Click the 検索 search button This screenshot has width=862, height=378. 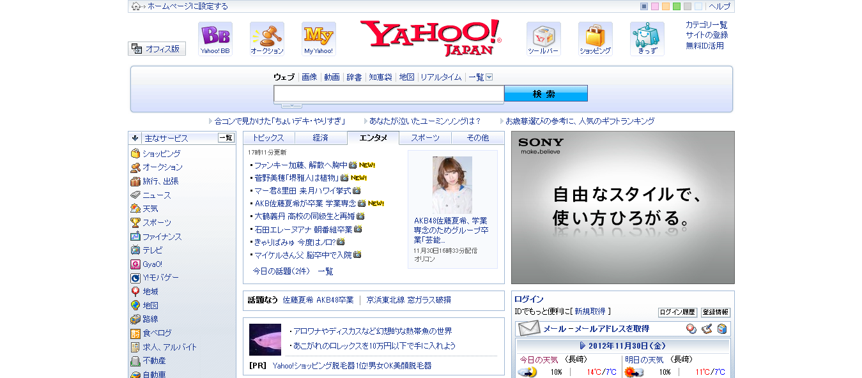[x=546, y=94]
